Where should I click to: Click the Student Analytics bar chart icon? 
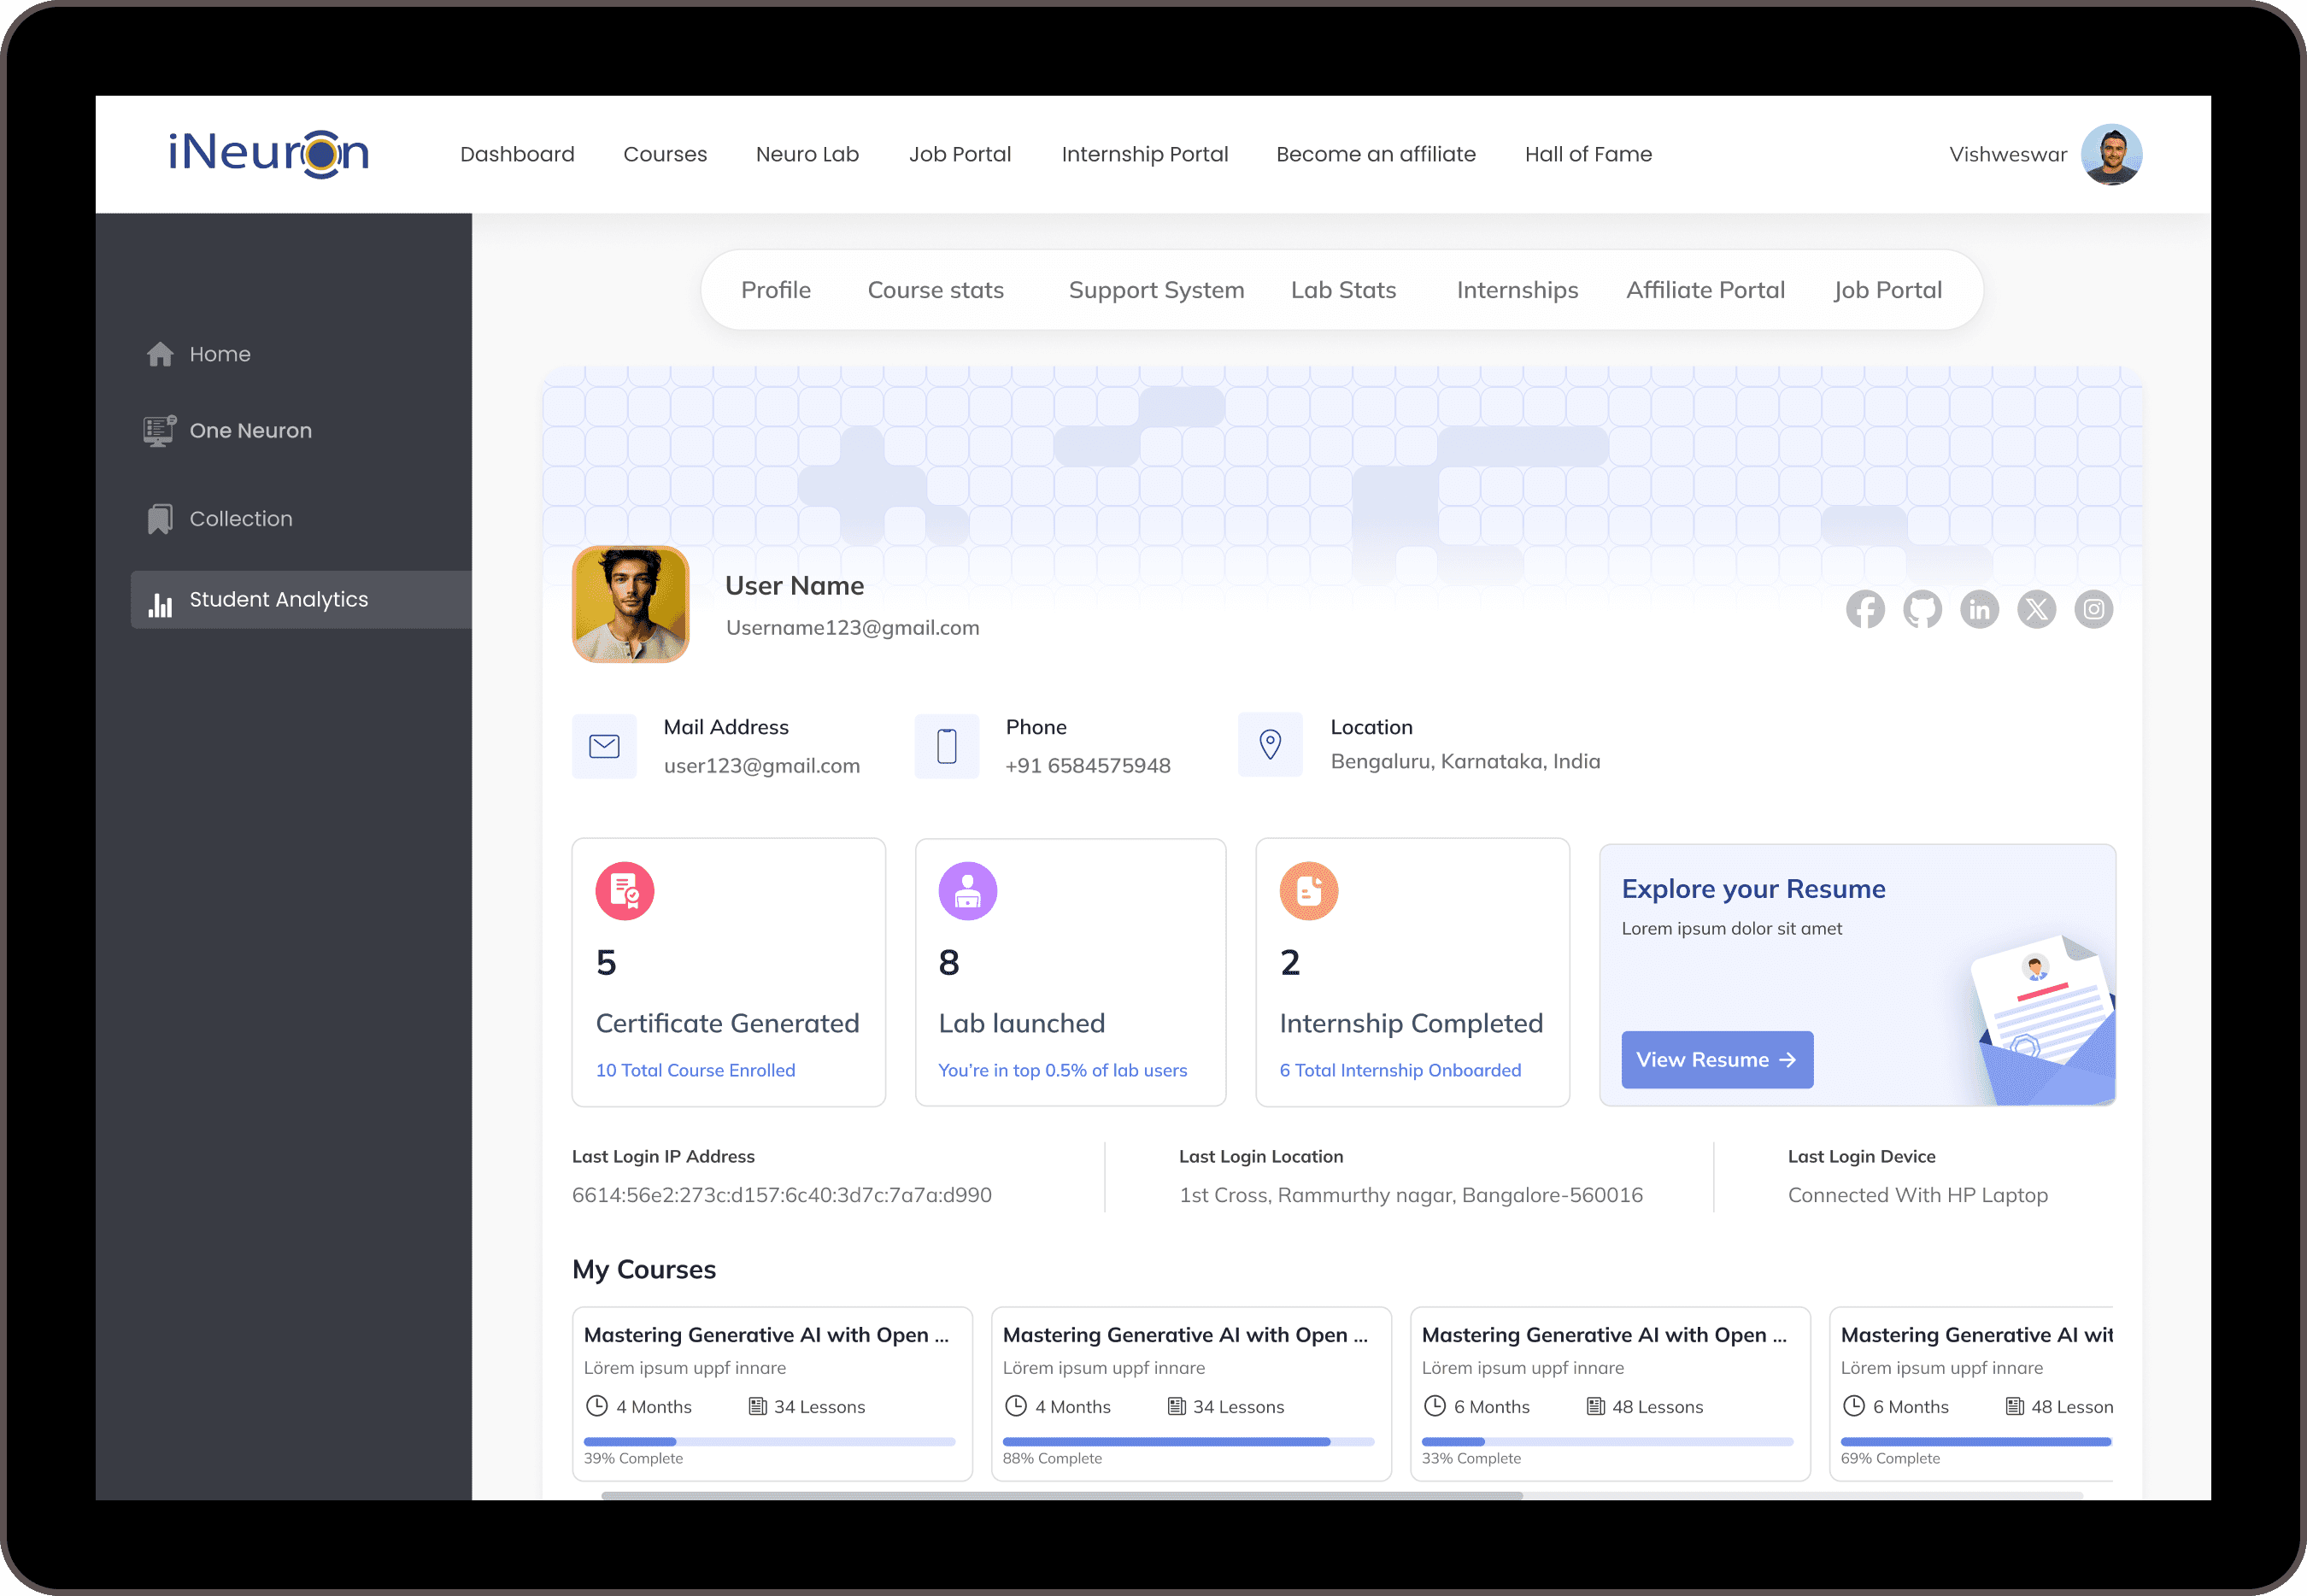160,604
